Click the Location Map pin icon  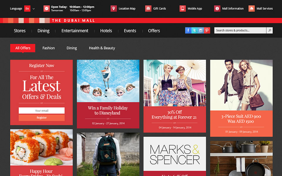click(x=113, y=9)
